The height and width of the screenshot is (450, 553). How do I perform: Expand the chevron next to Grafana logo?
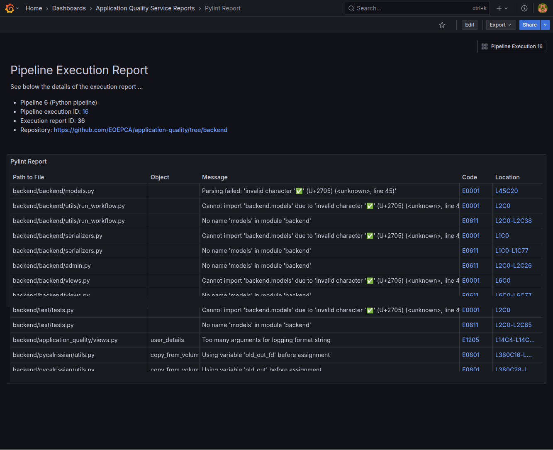(17, 8)
